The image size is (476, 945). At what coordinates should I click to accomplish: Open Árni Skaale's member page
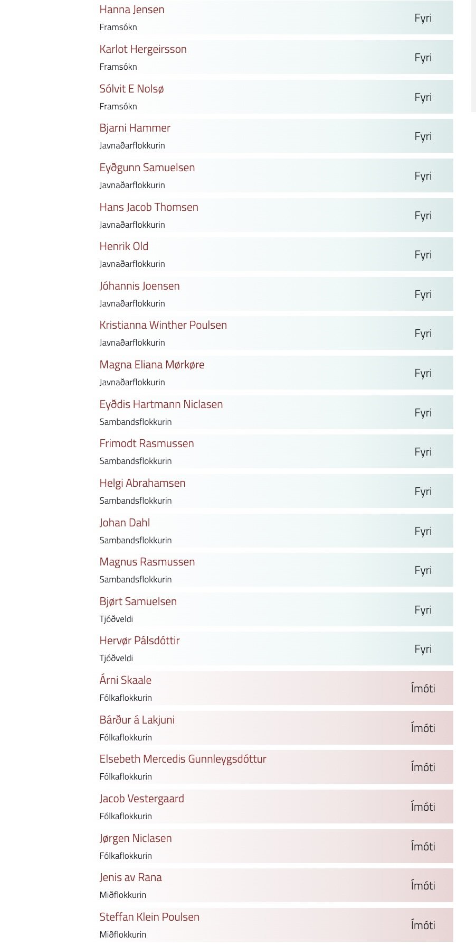[x=126, y=680]
